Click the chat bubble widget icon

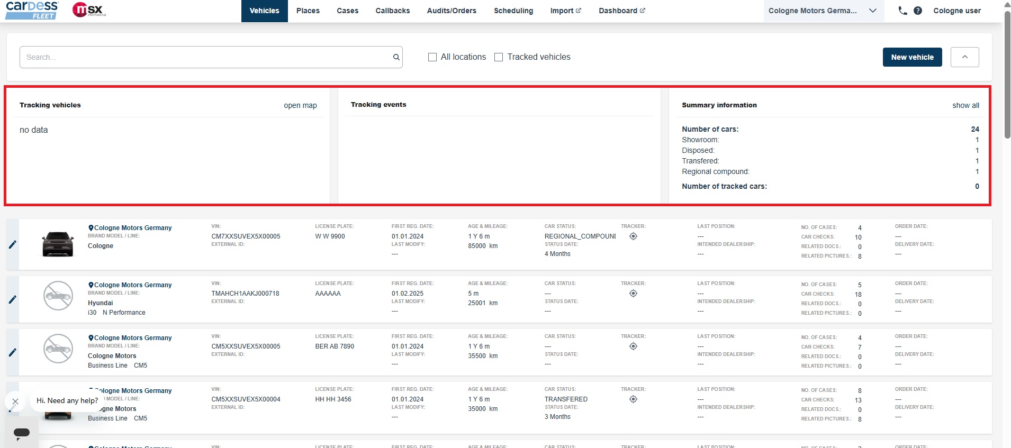tap(22, 433)
